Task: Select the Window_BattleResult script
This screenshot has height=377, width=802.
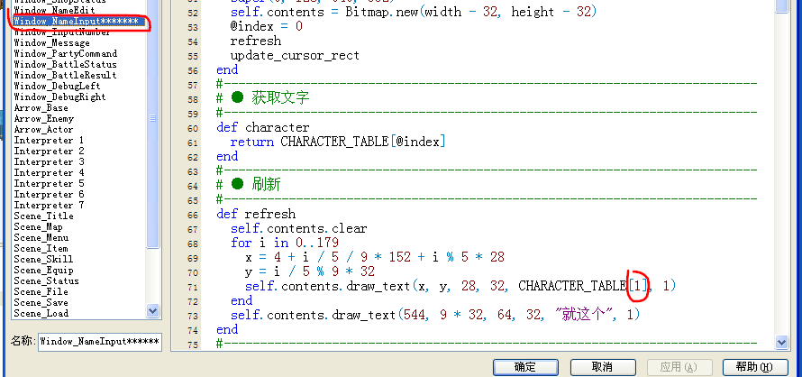Action: point(66,75)
